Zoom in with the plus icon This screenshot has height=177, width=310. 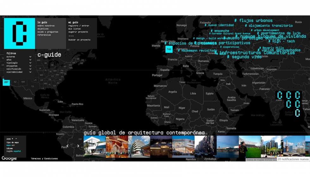tap(13, 139)
